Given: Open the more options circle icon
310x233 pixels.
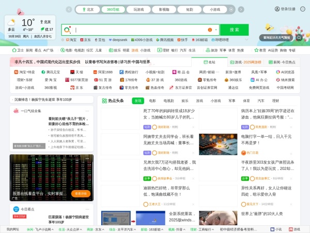Looking at the screenshot, I should point(303,9).
